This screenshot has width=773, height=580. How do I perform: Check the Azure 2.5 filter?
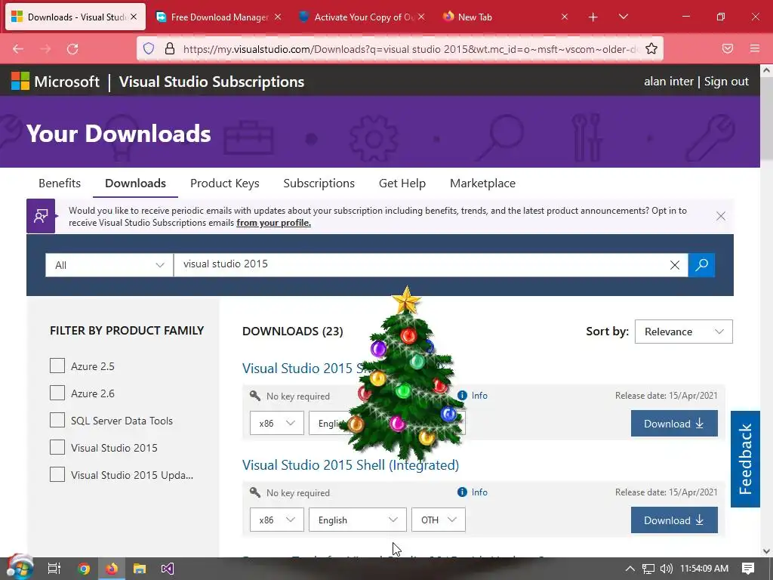click(57, 366)
